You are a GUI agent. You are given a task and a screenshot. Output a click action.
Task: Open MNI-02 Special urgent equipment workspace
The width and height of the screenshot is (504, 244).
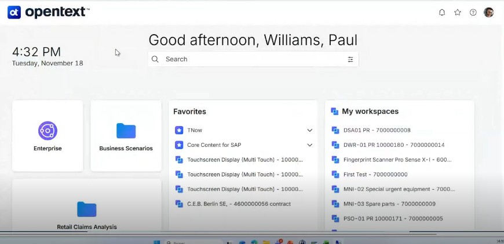tap(399, 189)
